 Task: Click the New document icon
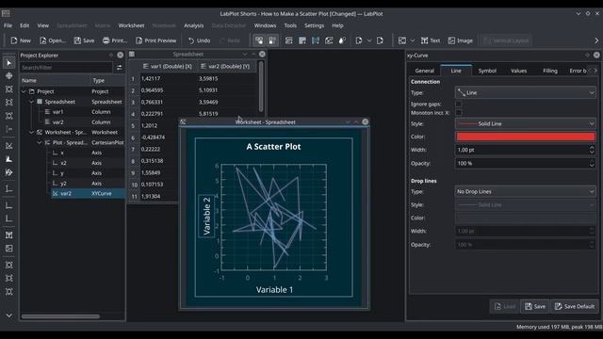point(14,40)
